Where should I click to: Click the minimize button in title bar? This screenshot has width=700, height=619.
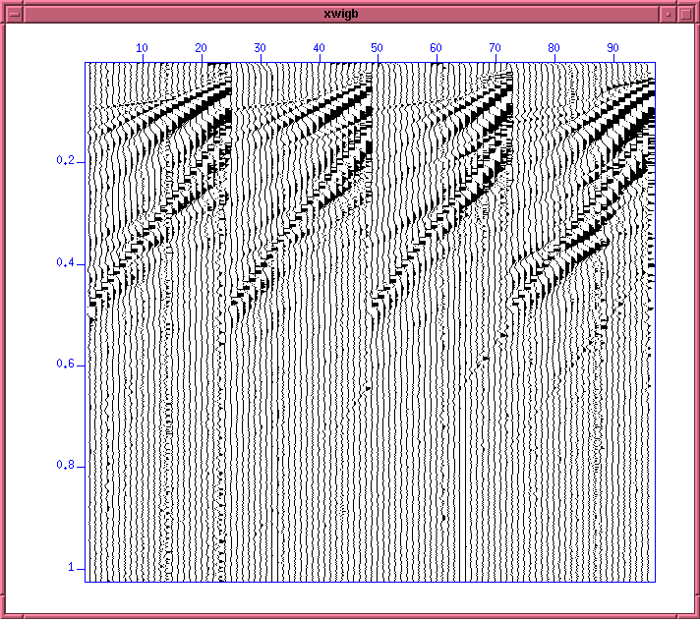(x=668, y=14)
